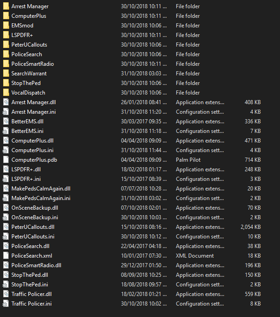Click the 196 KB size value

coord(253,265)
